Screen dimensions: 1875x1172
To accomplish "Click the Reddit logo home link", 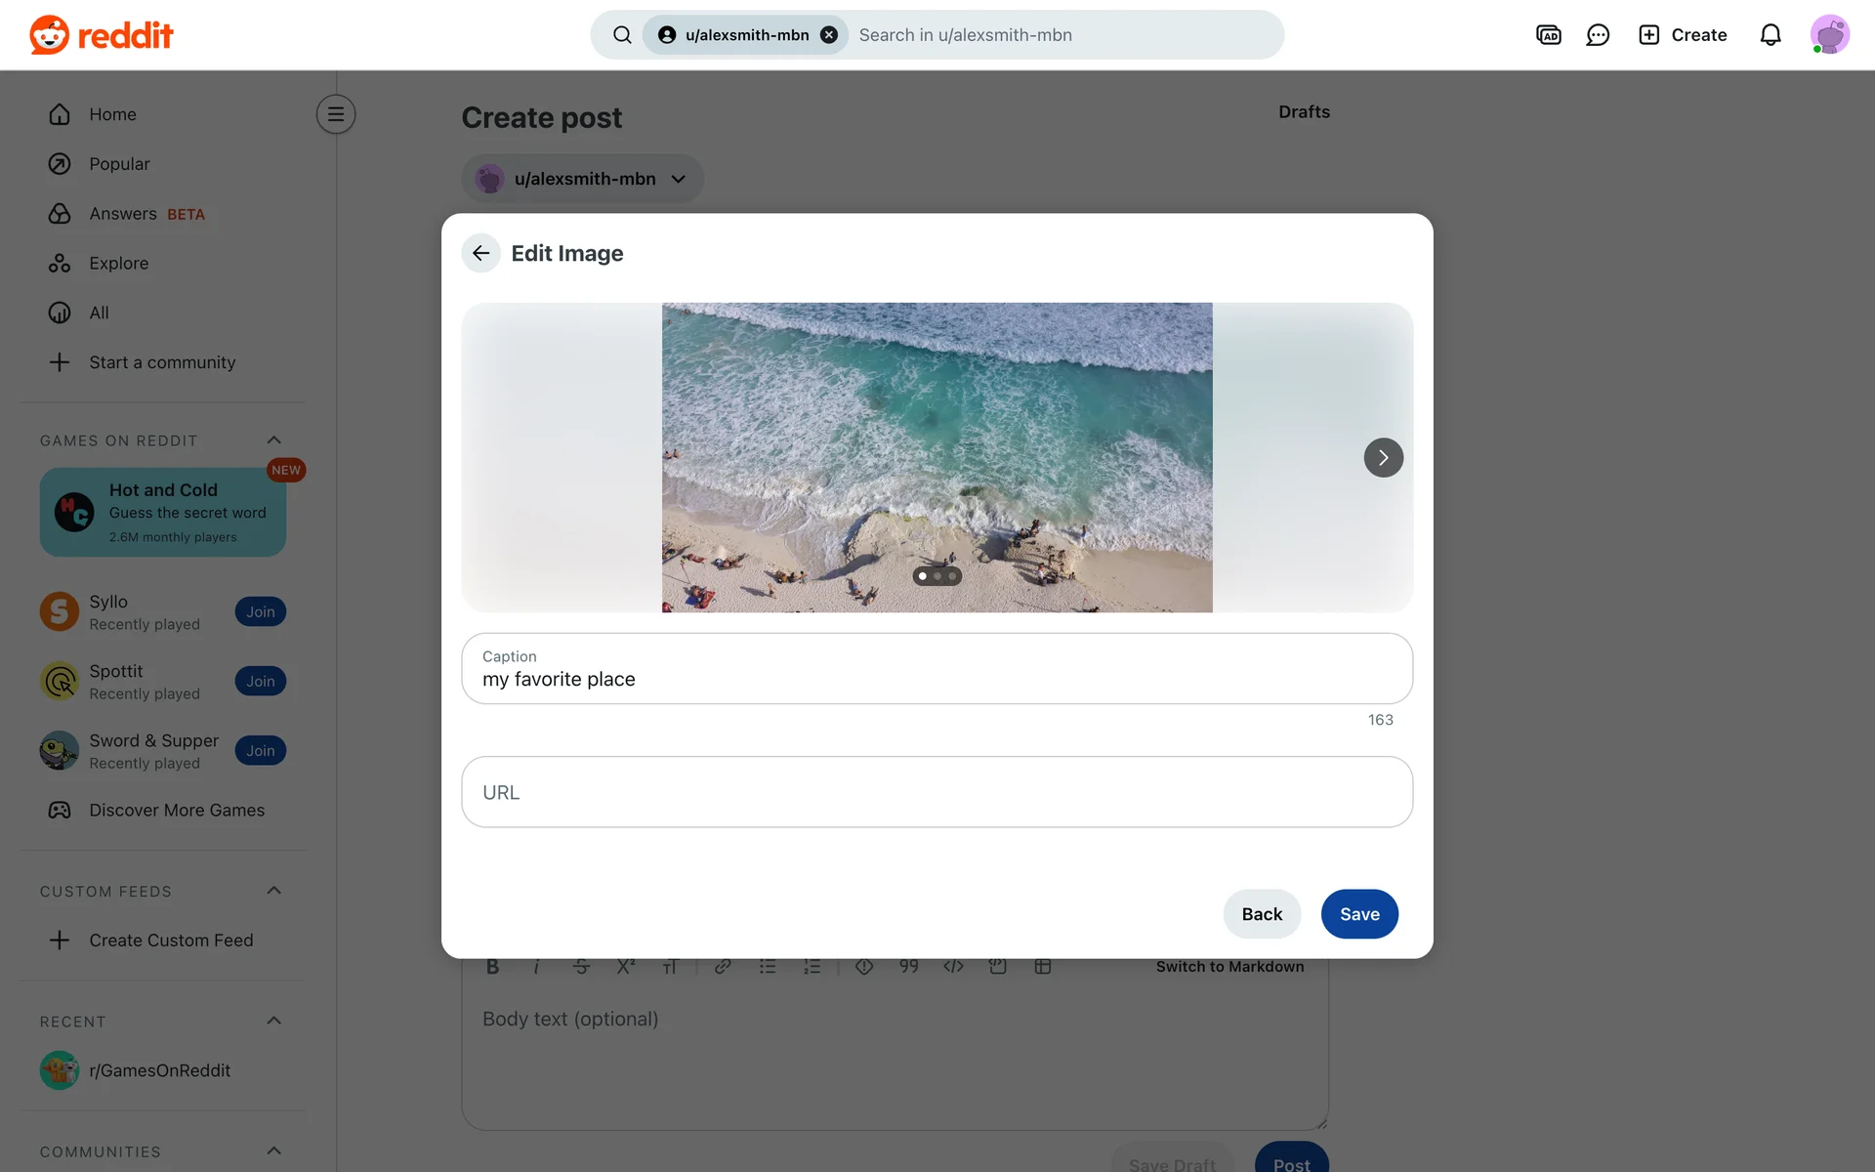I will (x=102, y=35).
